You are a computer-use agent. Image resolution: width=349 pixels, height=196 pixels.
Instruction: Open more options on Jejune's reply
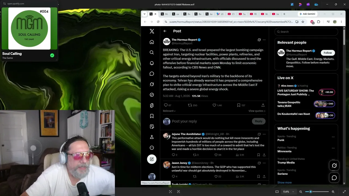coord(264,134)
